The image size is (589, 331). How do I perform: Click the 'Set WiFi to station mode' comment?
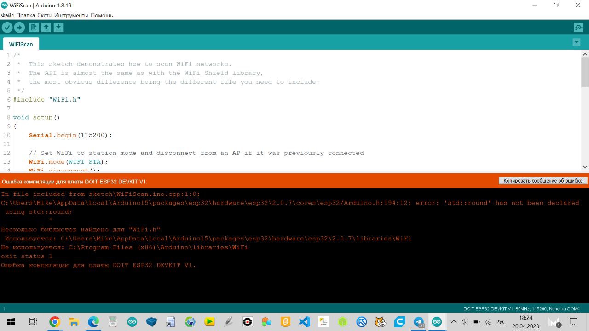(196, 153)
